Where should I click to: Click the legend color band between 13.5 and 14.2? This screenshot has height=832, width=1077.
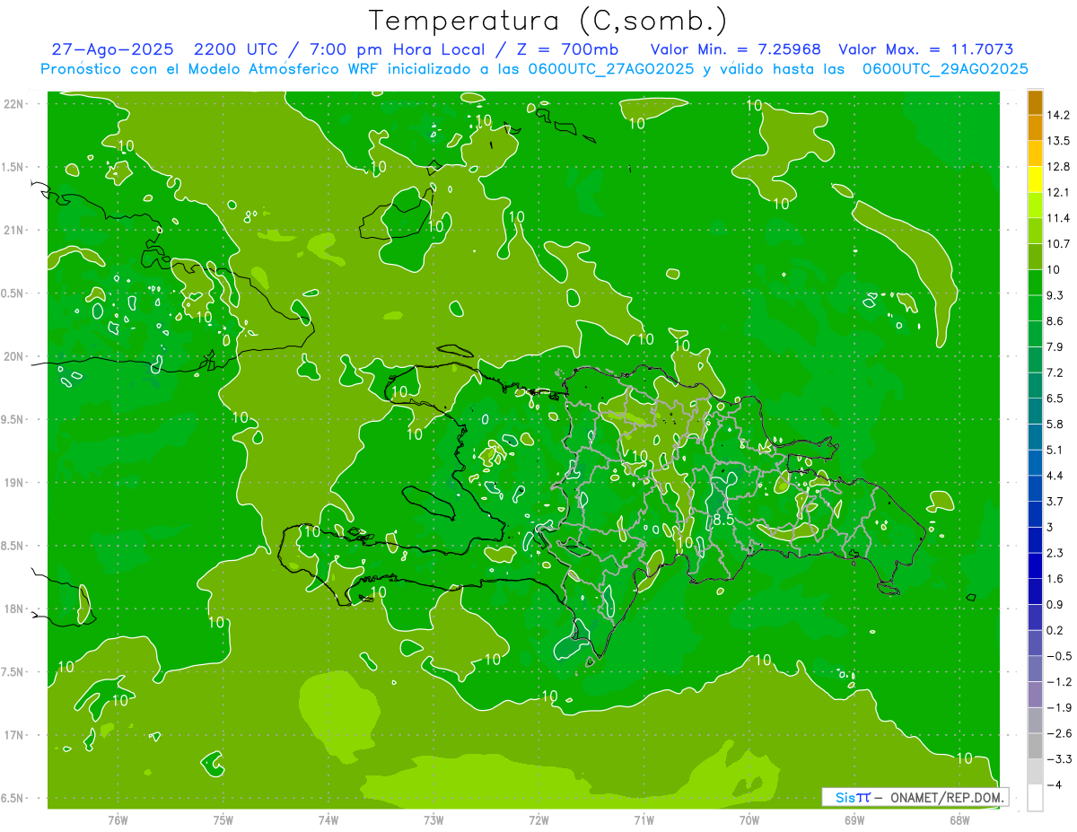tap(1035, 127)
